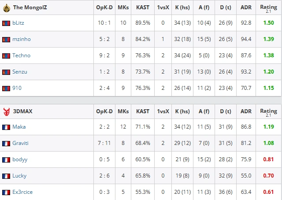
Task: Click the K (hs) header in MongolZ table
Action: [182, 7]
